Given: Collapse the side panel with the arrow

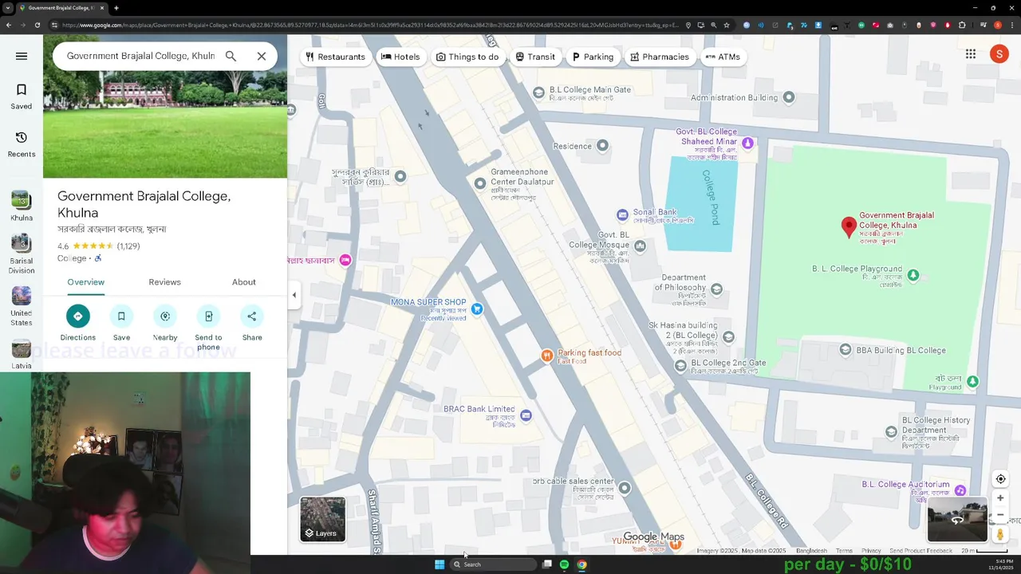Looking at the screenshot, I should (x=294, y=295).
